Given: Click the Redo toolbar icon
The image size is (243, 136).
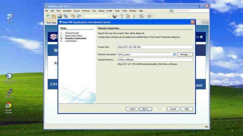Looking at the screenshot, I should pos(79,16).
